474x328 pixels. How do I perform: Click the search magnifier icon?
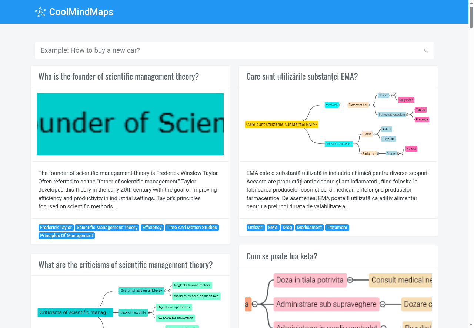[426, 50]
